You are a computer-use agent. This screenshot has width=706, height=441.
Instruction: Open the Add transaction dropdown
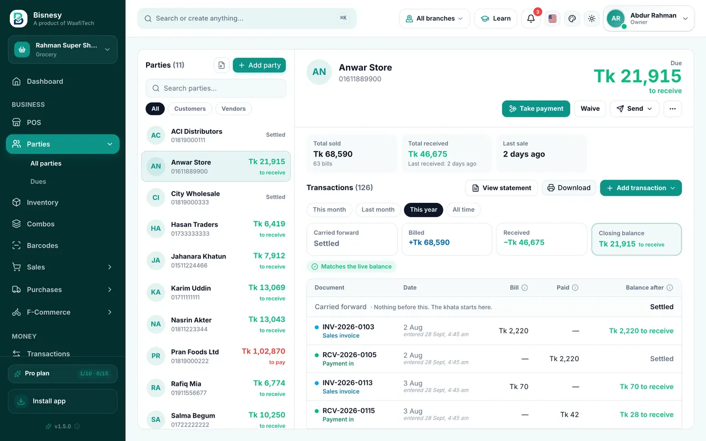(x=640, y=188)
